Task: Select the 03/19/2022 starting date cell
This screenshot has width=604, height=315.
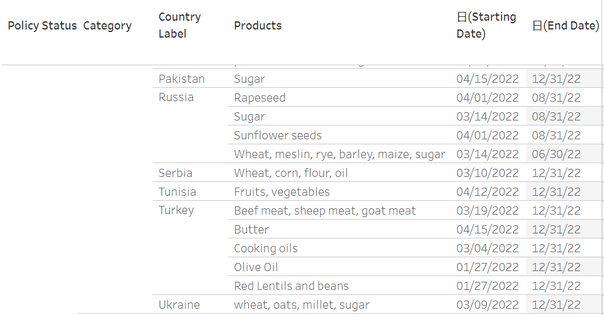Action: (488, 211)
